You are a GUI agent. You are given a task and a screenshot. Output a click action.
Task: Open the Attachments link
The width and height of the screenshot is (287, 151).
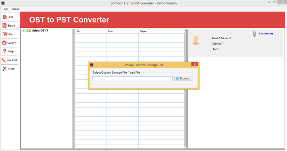(266, 34)
